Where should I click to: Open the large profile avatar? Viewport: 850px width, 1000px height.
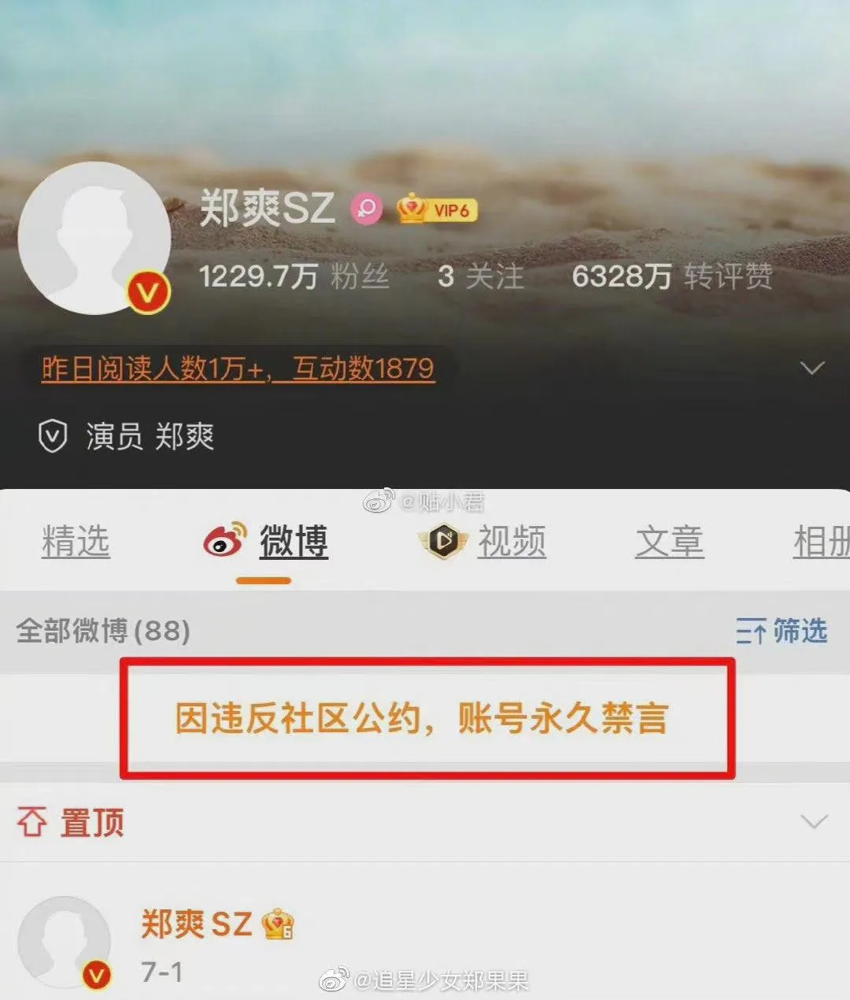coord(94,239)
